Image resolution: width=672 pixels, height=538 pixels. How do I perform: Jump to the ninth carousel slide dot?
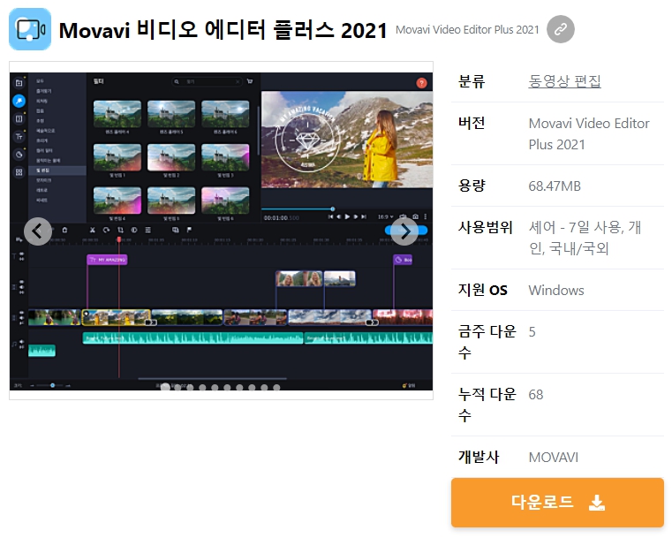(x=264, y=388)
